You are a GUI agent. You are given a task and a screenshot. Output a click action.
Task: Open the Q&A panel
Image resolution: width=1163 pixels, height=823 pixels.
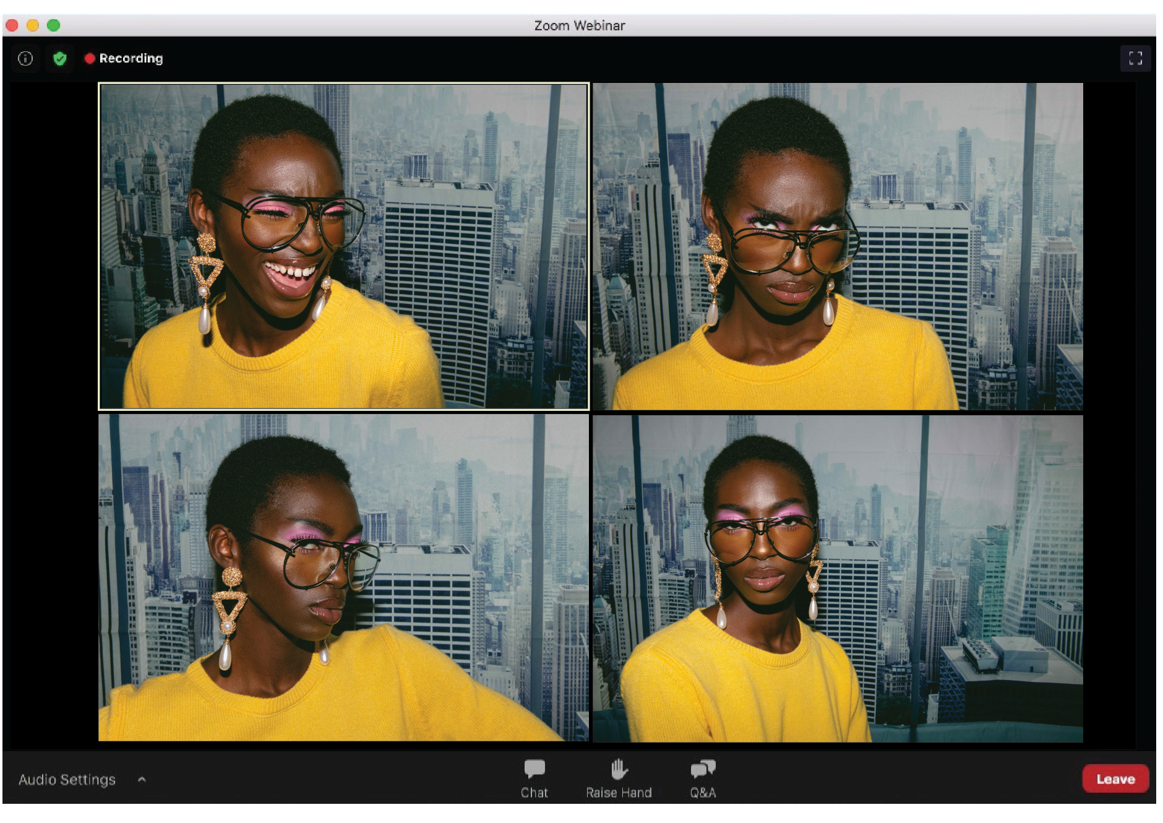click(703, 778)
